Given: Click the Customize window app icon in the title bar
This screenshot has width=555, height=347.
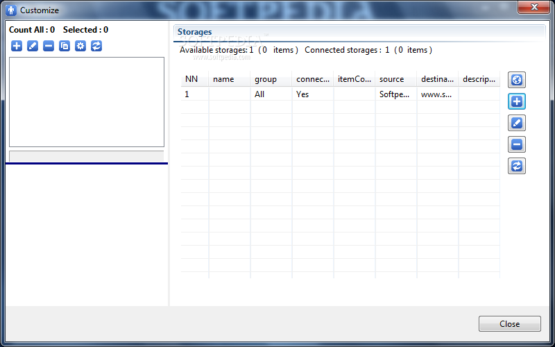Looking at the screenshot, I should pos(11,10).
